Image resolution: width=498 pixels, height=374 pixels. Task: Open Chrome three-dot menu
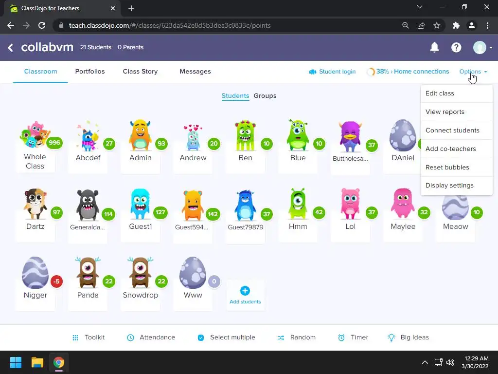coord(487,25)
